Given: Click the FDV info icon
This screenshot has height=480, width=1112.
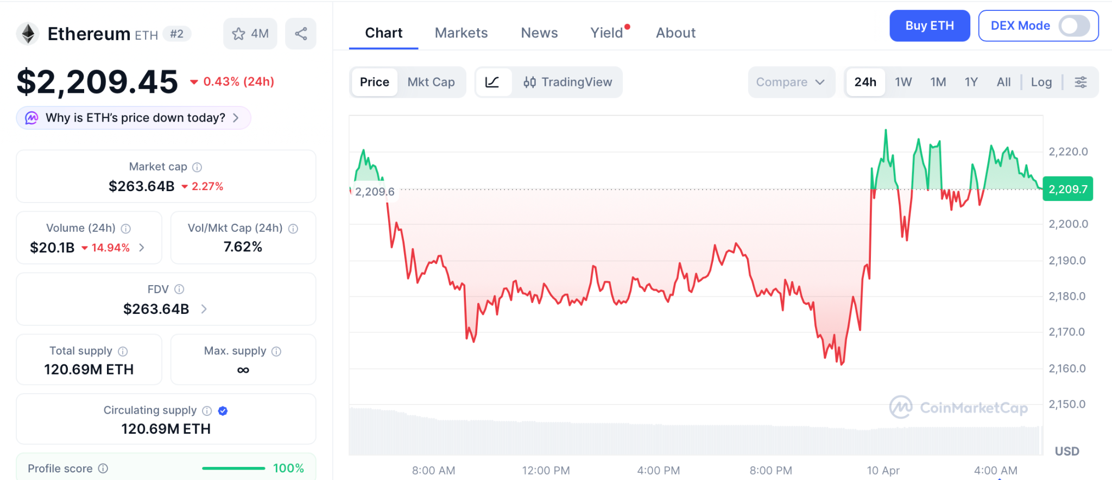Looking at the screenshot, I should [179, 289].
